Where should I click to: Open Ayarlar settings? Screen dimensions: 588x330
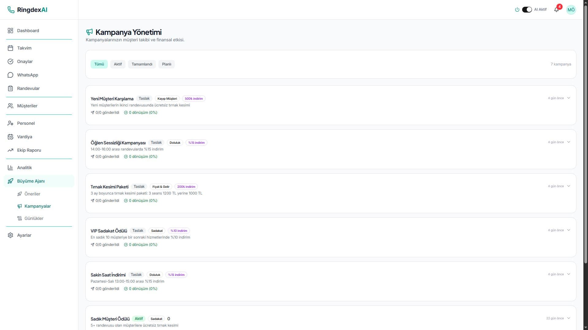39,235
